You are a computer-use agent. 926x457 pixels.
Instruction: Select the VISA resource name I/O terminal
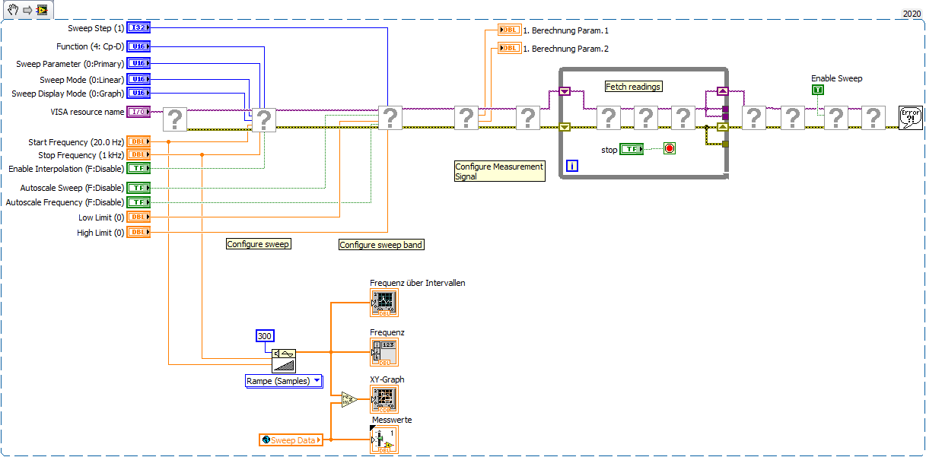pyautogui.click(x=138, y=112)
